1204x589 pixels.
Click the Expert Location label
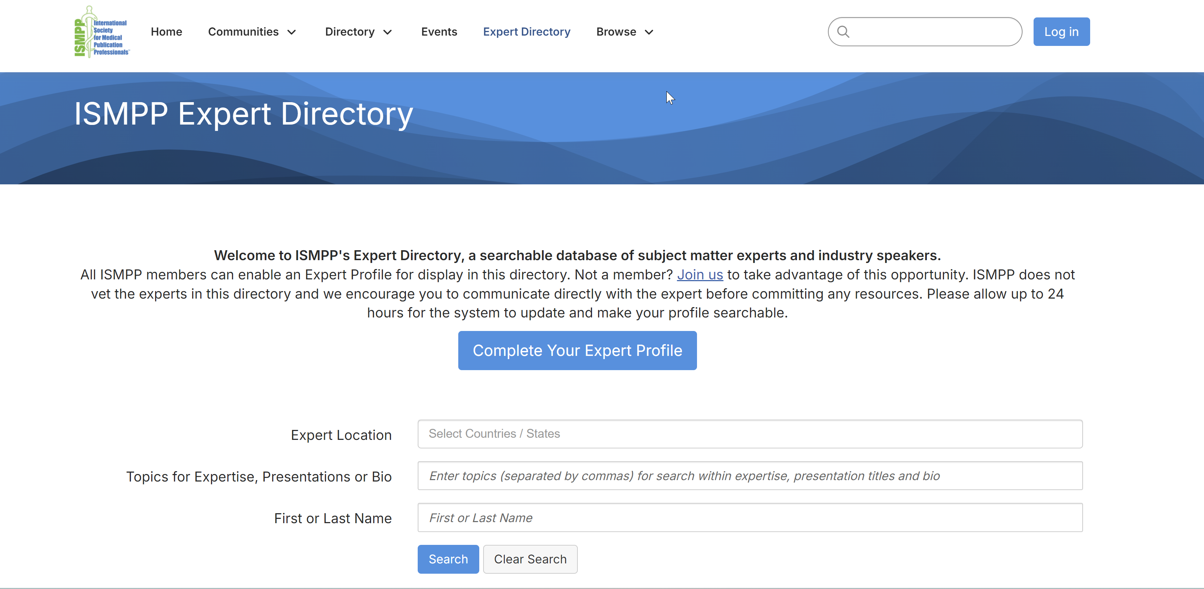[x=341, y=435]
